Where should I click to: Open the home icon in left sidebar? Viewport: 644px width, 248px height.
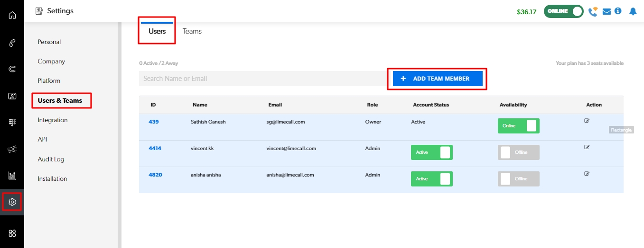tap(12, 15)
